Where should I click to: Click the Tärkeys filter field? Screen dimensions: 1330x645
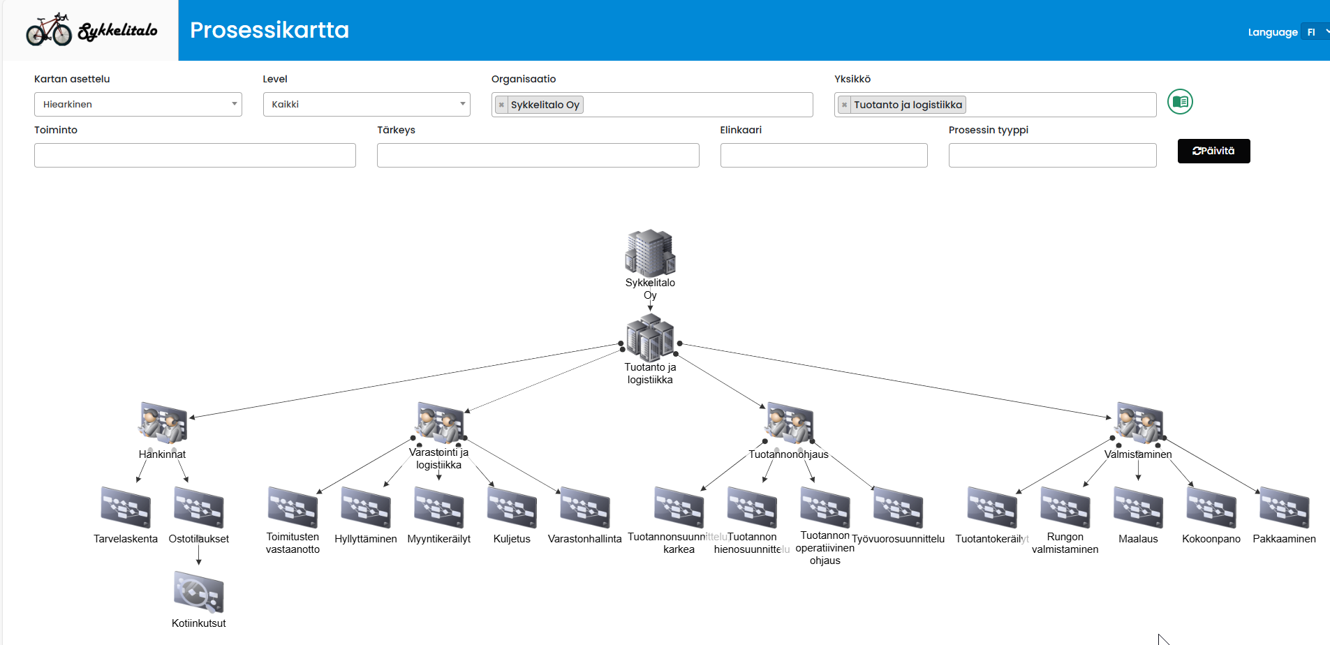point(538,155)
